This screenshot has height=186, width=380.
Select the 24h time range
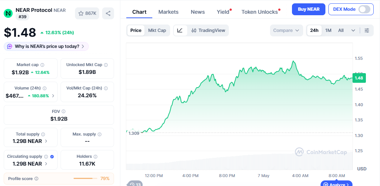314,30
